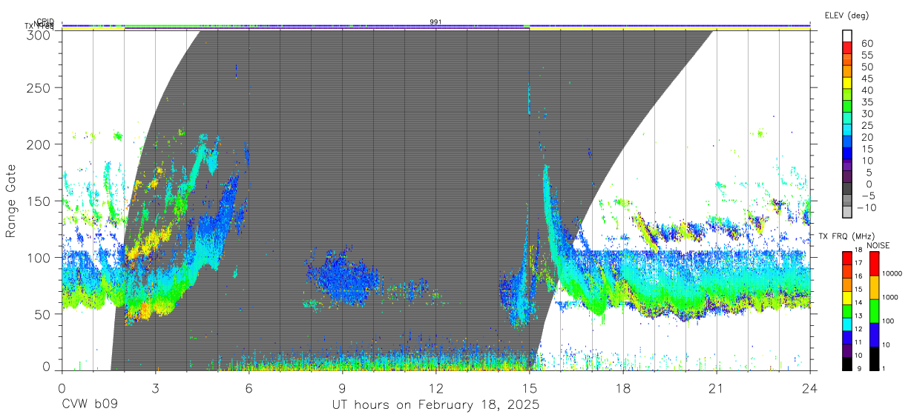Pick the black 1–10 NOISE swatch

coord(876,358)
